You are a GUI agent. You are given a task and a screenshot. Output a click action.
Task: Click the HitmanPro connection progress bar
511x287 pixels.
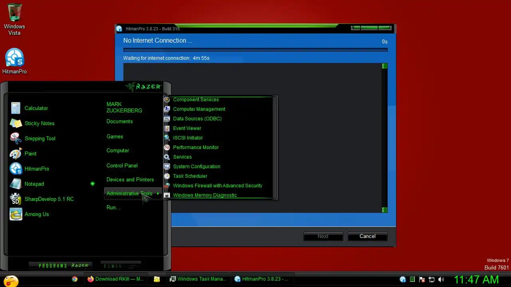tap(255, 50)
